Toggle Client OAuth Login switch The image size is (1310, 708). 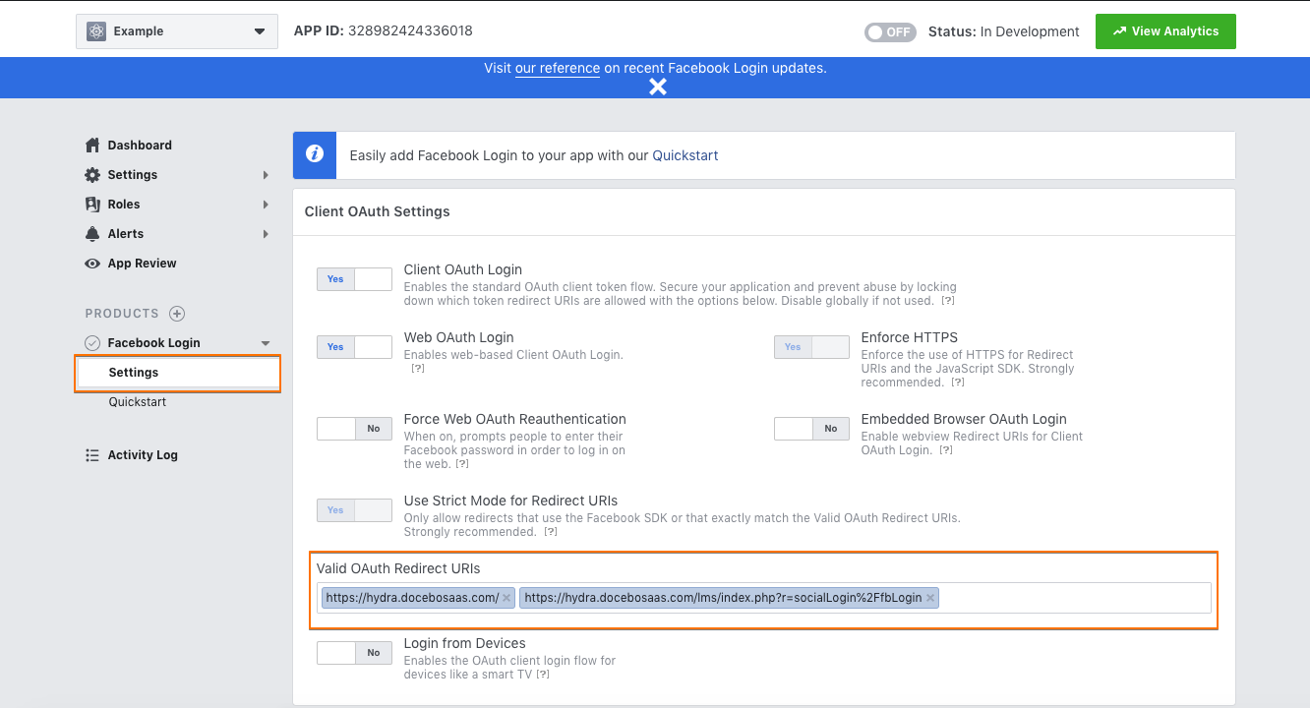coord(354,279)
